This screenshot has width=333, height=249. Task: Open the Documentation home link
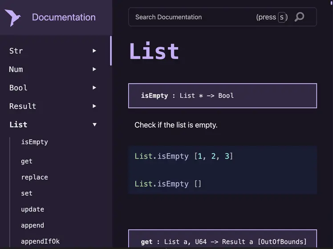click(64, 17)
